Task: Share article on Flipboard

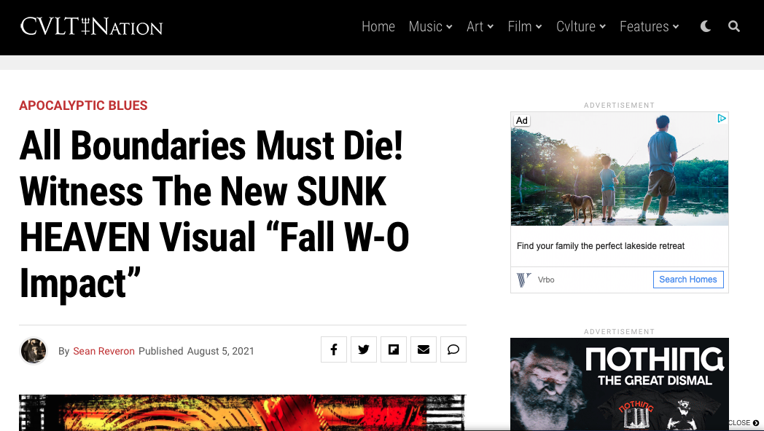Action: pos(394,349)
